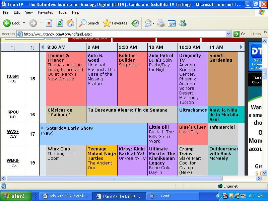268x201 pixels.
Task: Stop page loading with the red X icon
Action: pos(49,23)
